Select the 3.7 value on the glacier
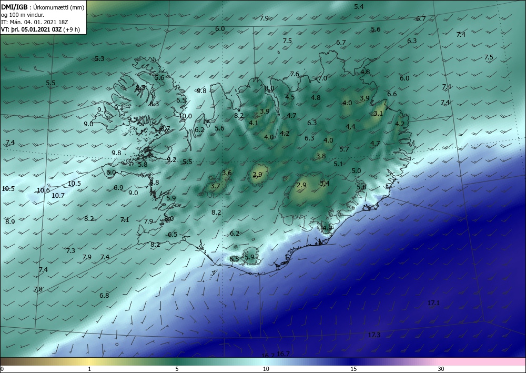Viewport: 526px width, 373px height. (215, 186)
